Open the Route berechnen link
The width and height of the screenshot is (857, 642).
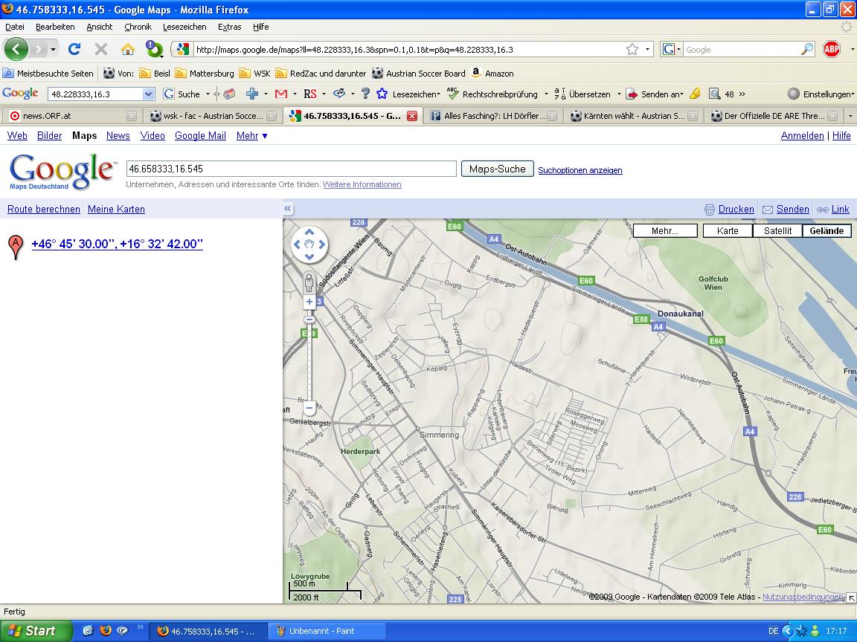click(x=44, y=209)
